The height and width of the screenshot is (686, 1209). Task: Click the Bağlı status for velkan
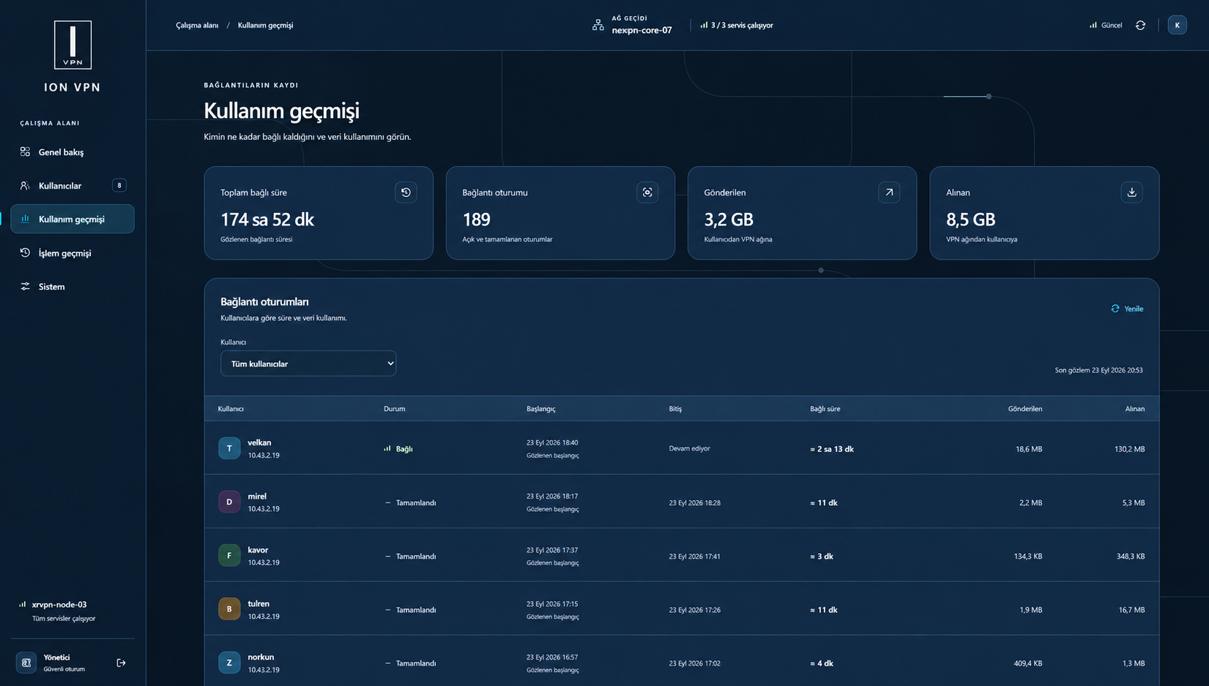(398, 449)
